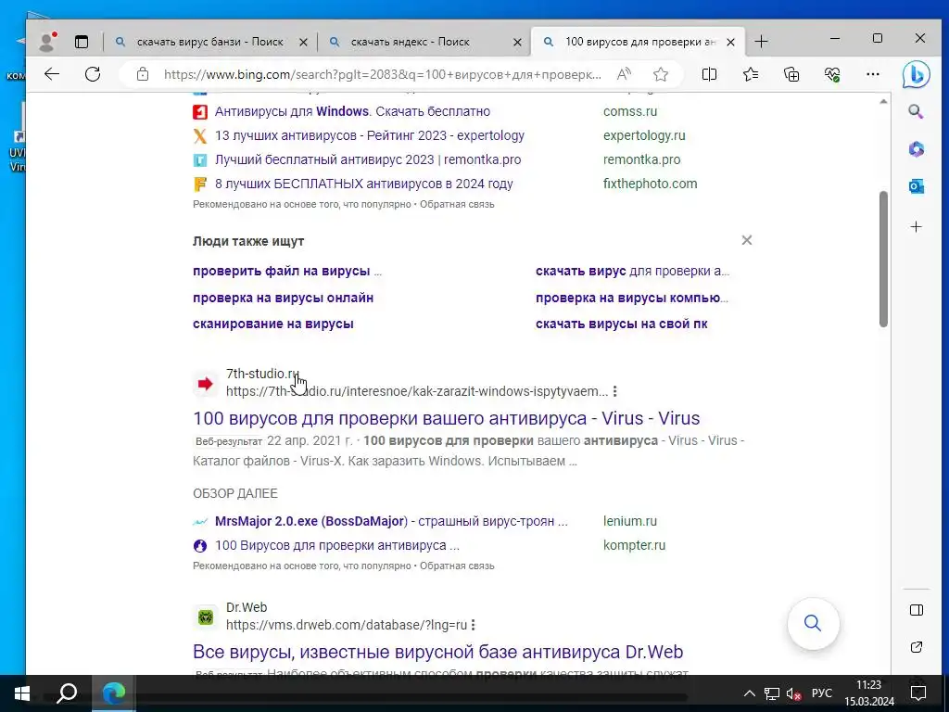Search 'проверка на вирусы компью...' suggestion
The image size is (949, 712).
[x=632, y=298]
